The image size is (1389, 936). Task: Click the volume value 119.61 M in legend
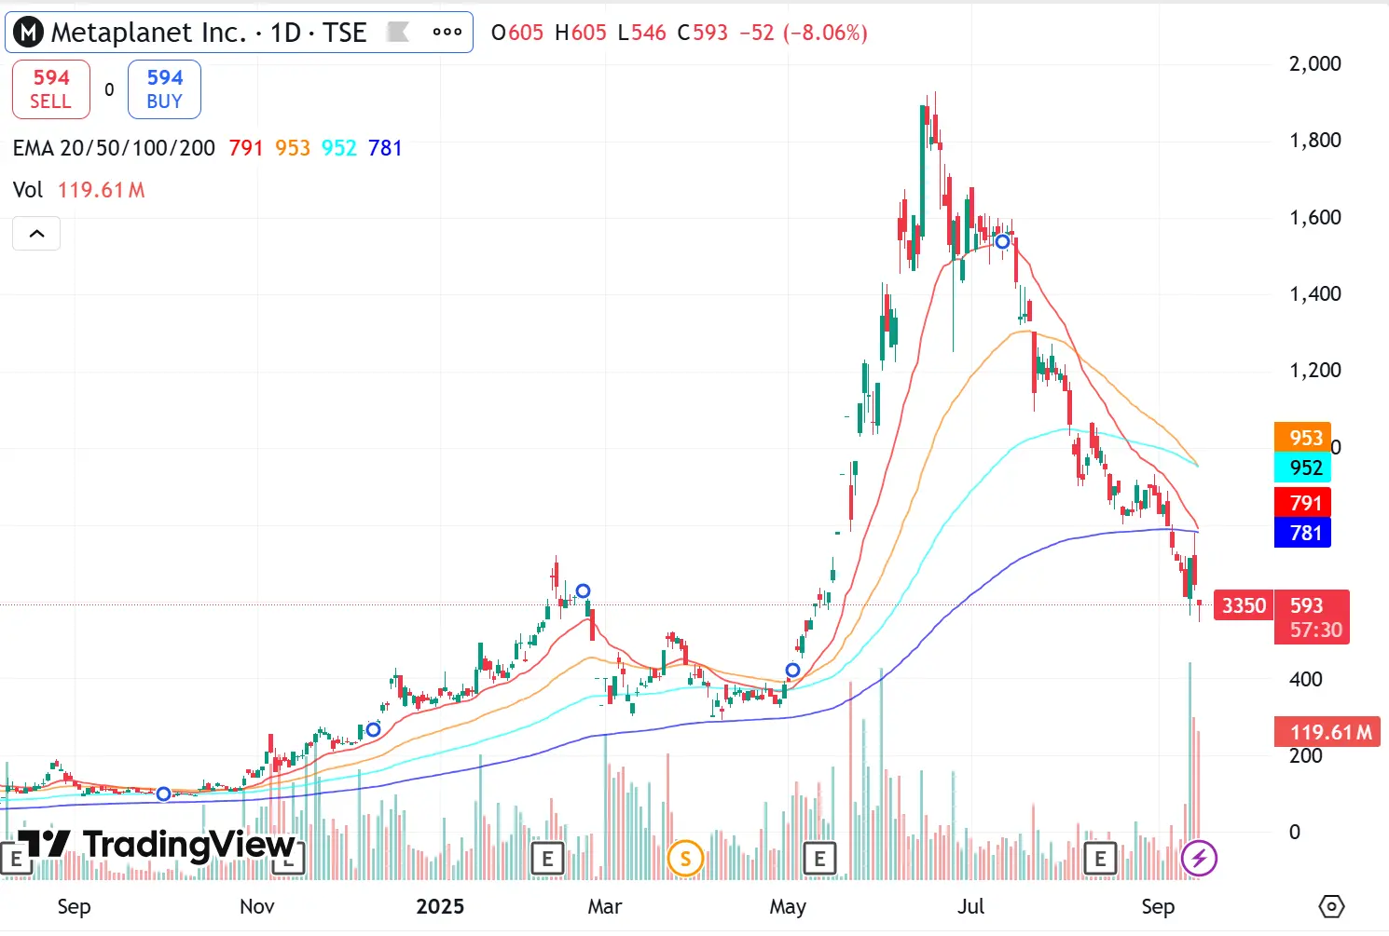click(x=102, y=190)
